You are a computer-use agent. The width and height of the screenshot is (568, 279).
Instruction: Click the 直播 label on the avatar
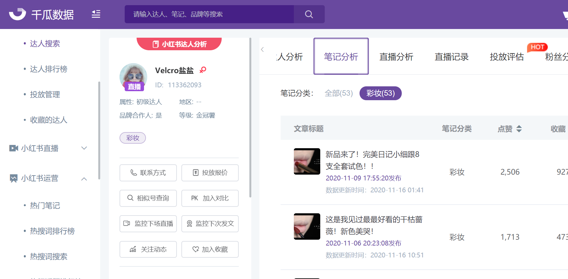point(134,87)
